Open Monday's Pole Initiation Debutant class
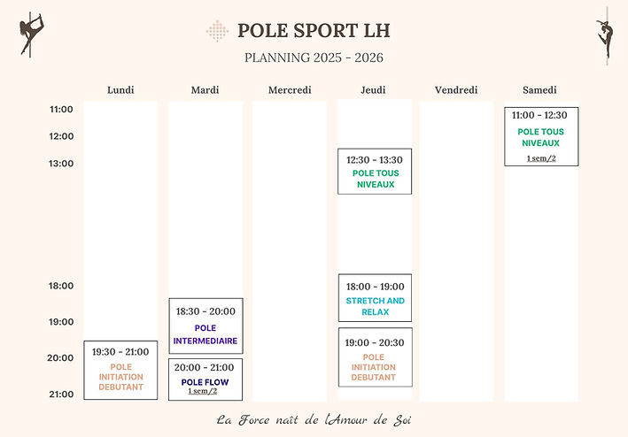Viewport: 628px width, 437px height. [x=120, y=370]
